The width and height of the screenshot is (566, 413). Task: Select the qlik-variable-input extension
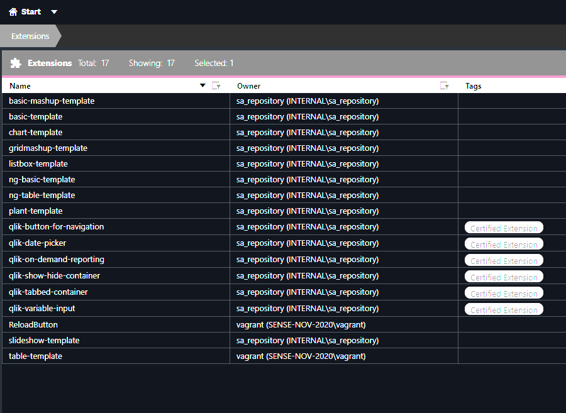pos(42,309)
